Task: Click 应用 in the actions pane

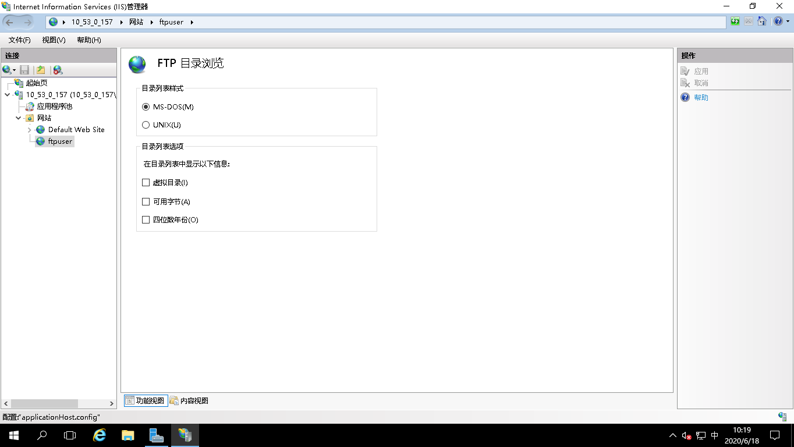Action: coord(701,72)
